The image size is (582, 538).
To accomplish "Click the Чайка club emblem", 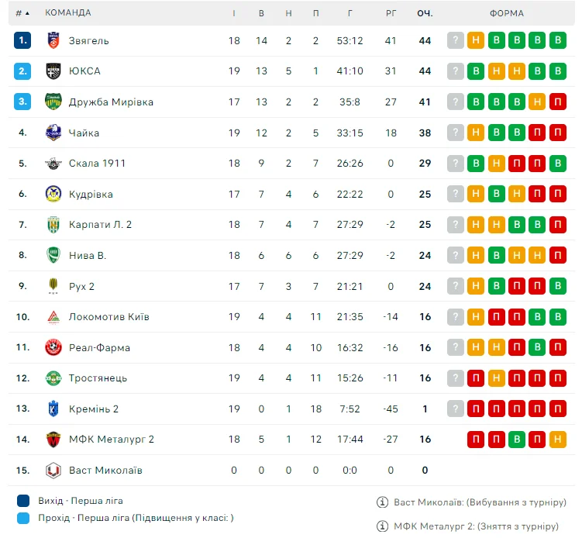I will pos(53,133).
